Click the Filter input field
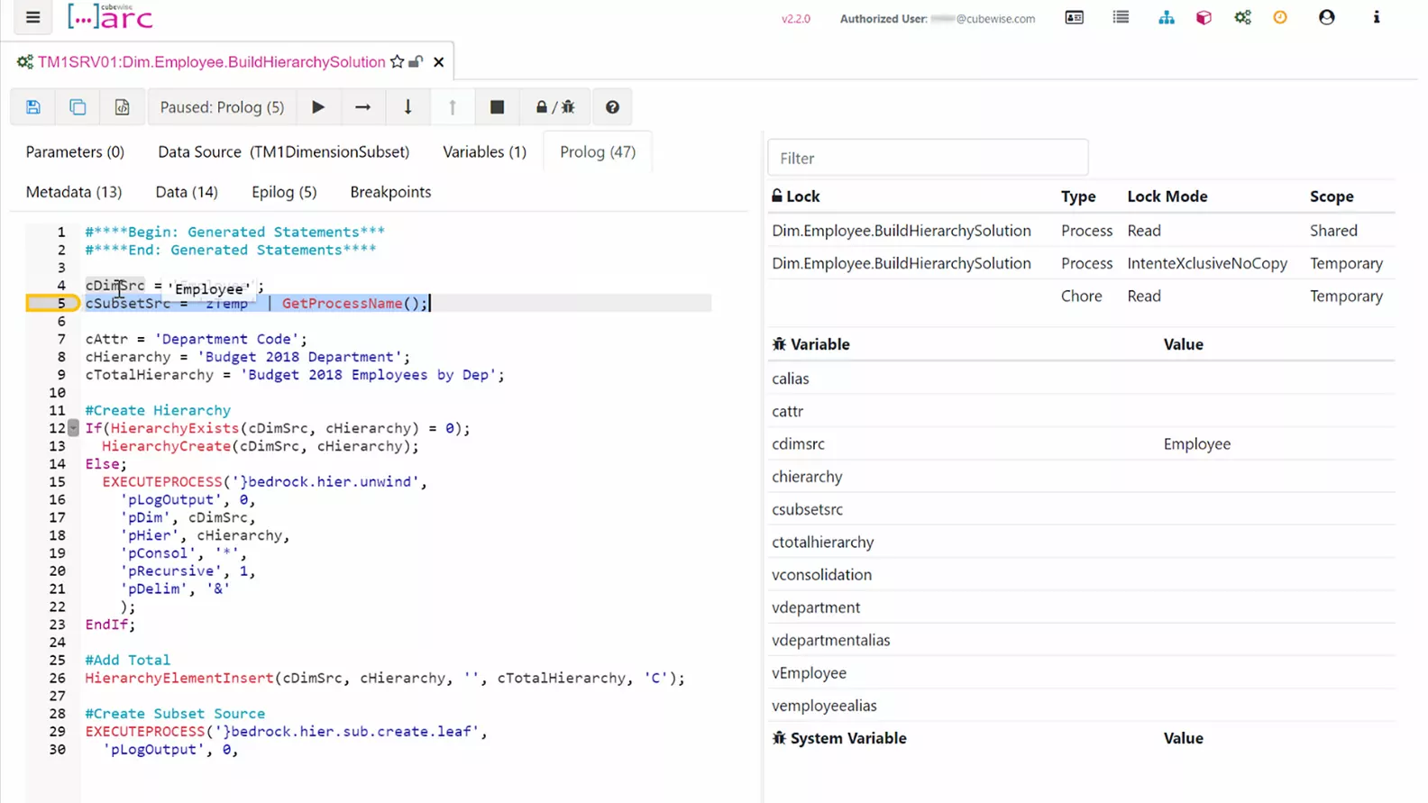 [x=928, y=159]
